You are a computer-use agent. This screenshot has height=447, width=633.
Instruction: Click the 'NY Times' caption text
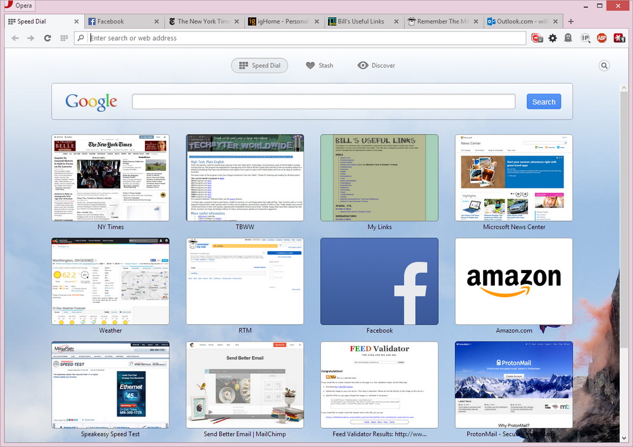coord(110,227)
